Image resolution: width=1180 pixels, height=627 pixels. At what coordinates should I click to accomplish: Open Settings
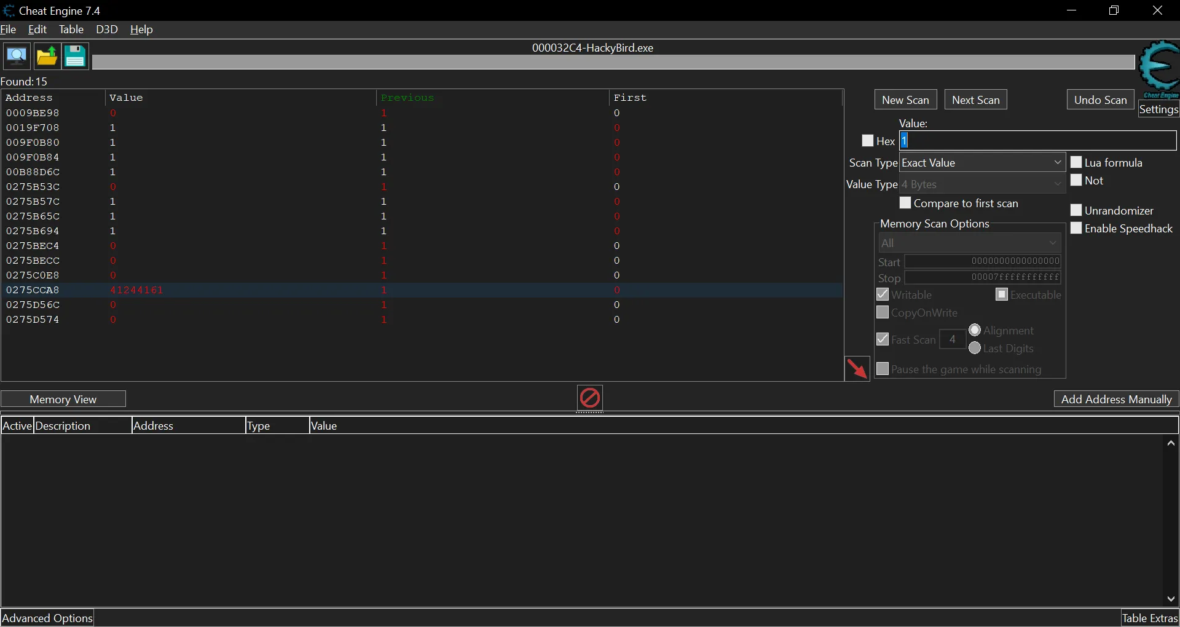[1158, 109]
